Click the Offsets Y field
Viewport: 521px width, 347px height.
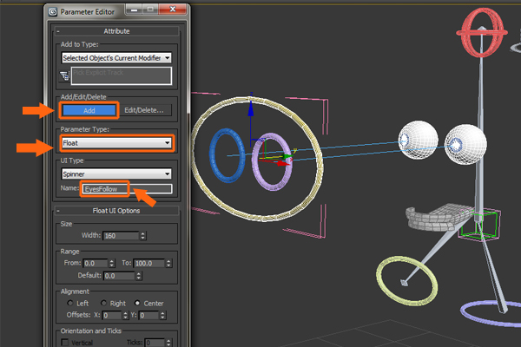[148, 316]
